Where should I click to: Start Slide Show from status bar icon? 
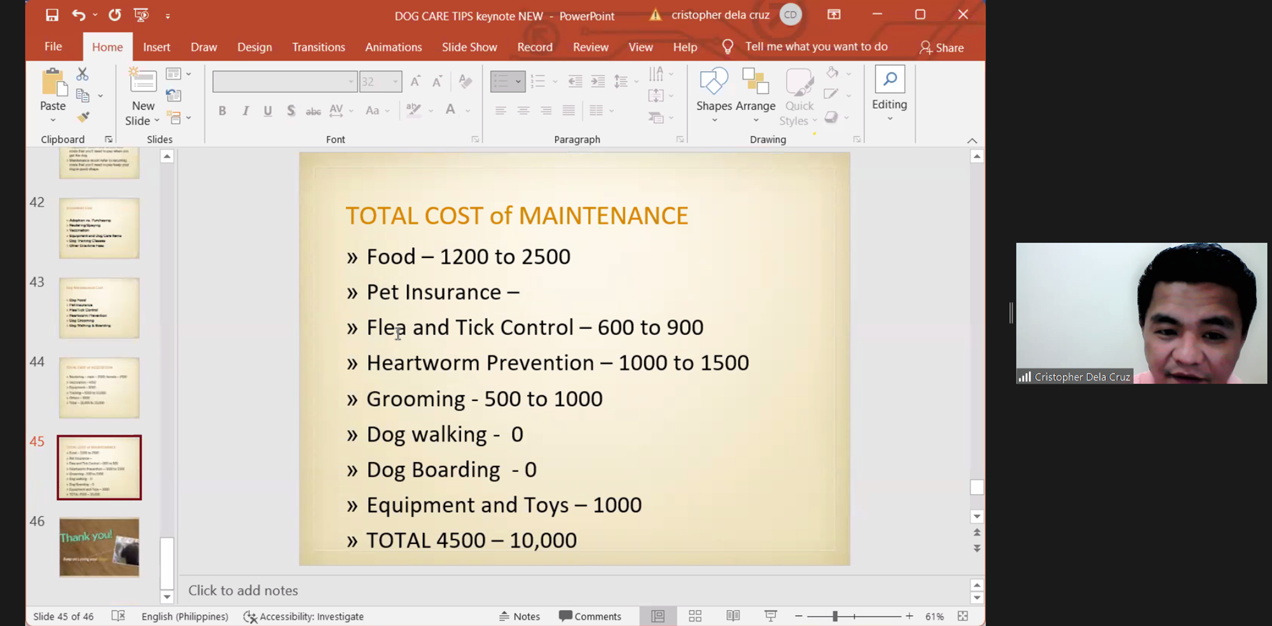click(770, 616)
